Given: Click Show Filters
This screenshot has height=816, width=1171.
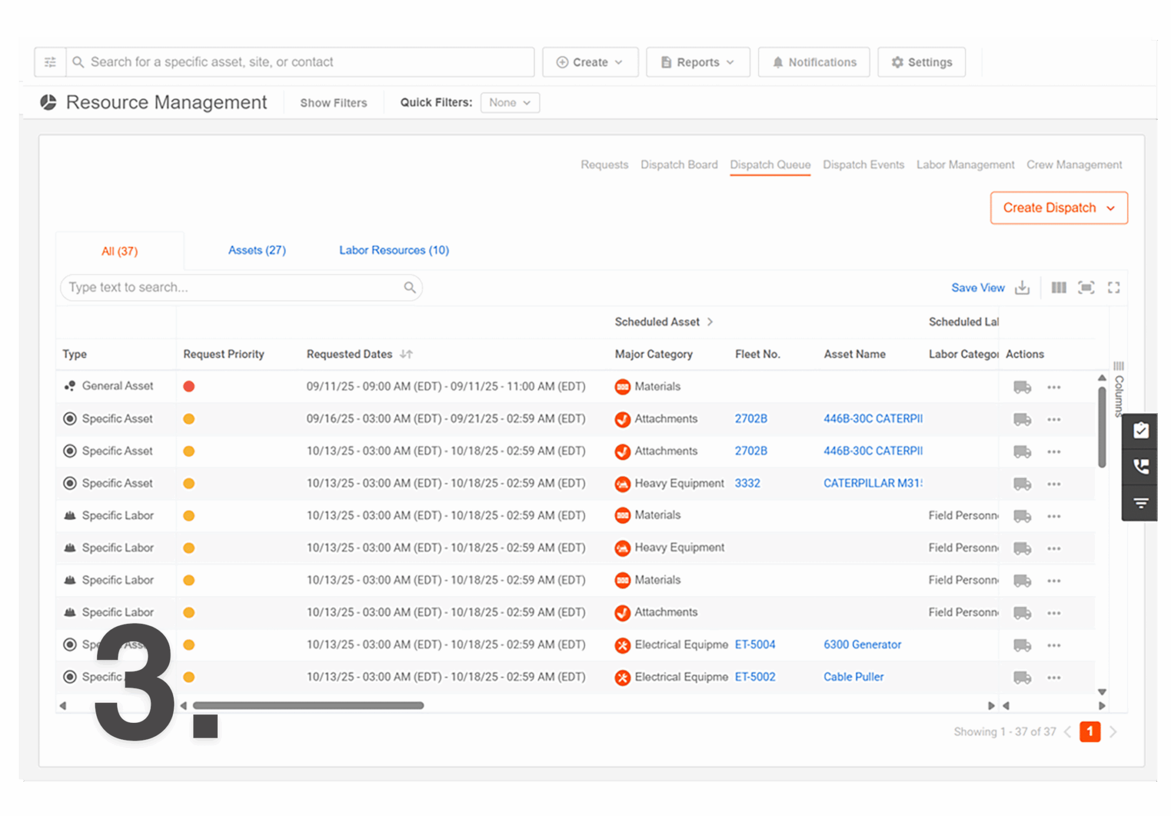Looking at the screenshot, I should point(333,103).
